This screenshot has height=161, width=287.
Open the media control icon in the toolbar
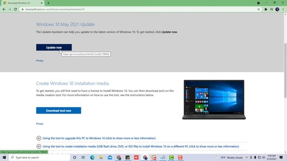(x=271, y=9)
